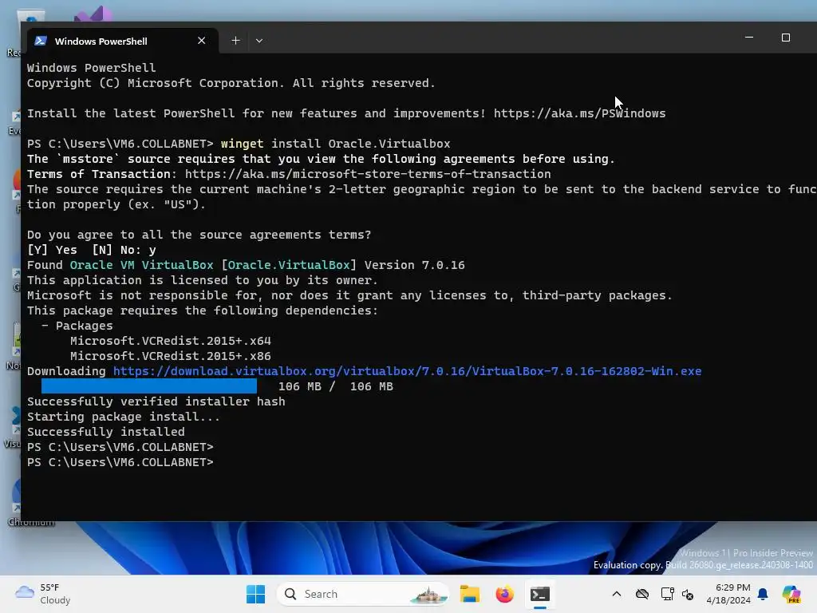Click text 'Successfully installed'
The width and height of the screenshot is (817, 613).
106,432
